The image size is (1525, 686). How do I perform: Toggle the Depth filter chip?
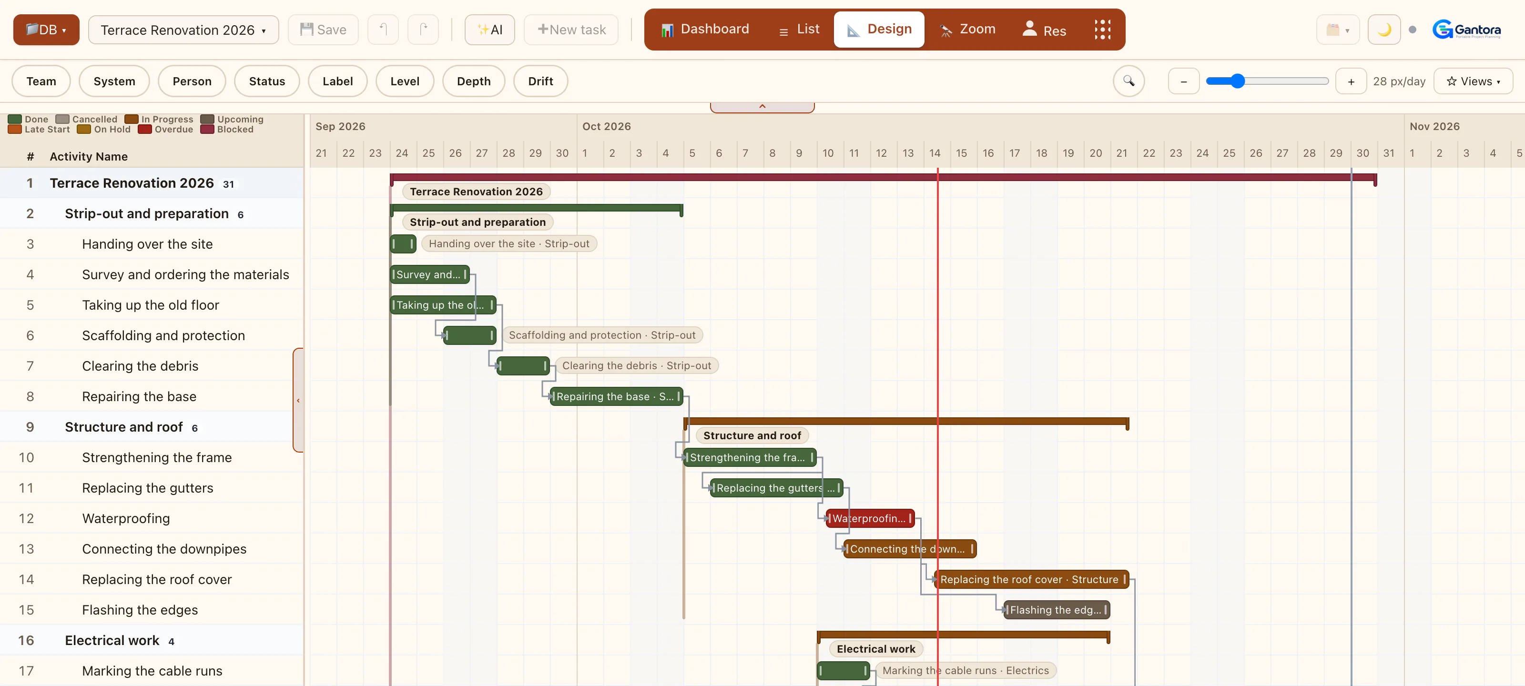(x=474, y=81)
